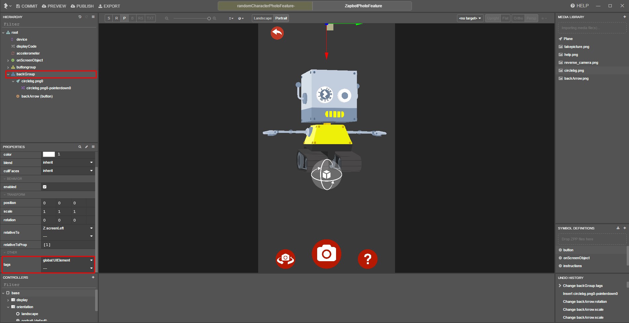Click the position X value field
This screenshot has width=629, height=323.
click(48, 203)
